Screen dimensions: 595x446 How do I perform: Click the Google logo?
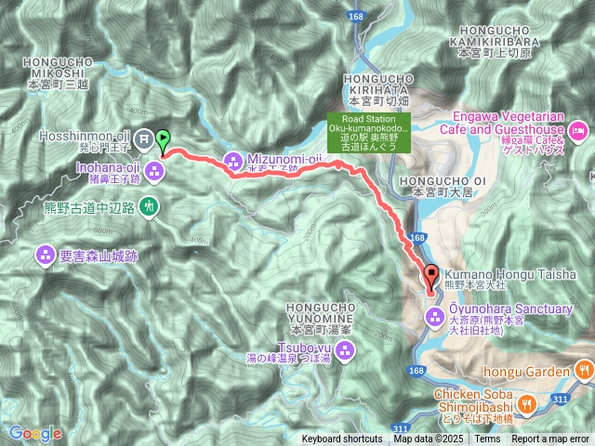tap(35, 434)
